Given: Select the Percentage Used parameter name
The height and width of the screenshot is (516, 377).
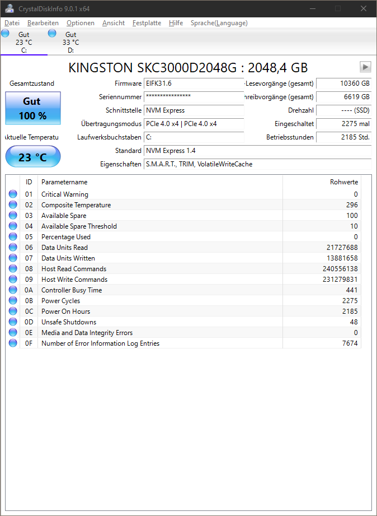Looking at the screenshot, I should 66,237.
